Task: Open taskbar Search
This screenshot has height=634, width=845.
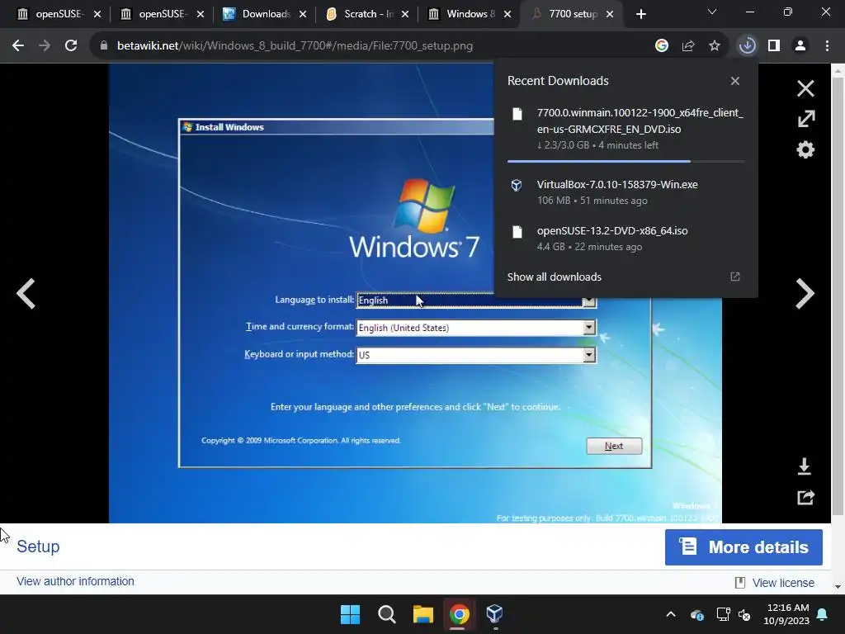Action: [x=386, y=614]
